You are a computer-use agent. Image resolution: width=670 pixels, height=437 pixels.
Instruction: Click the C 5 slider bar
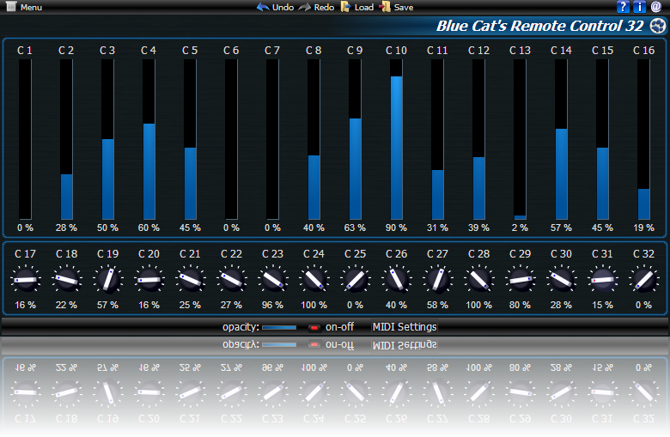coord(190,139)
